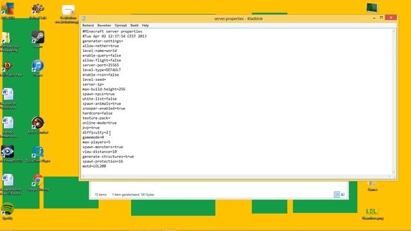
Task: Click the line 'max-players=5'
Action: coord(96,142)
